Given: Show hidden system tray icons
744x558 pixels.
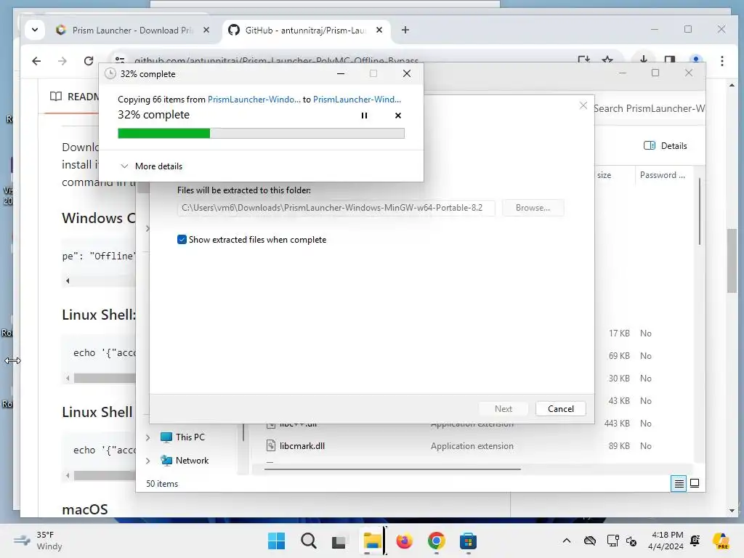Looking at the screenshot, I should [567, 541].
